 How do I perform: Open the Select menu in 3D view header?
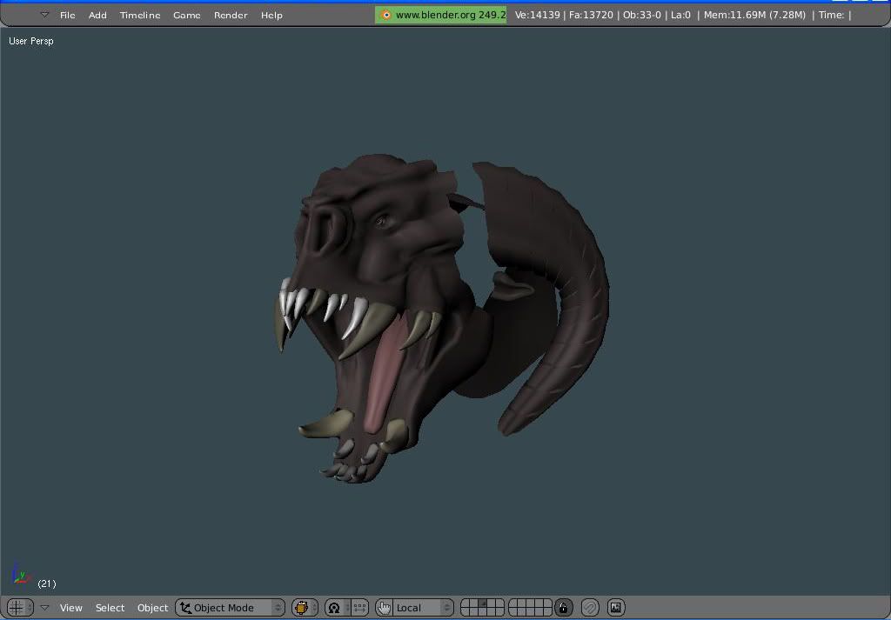point(110,608)
